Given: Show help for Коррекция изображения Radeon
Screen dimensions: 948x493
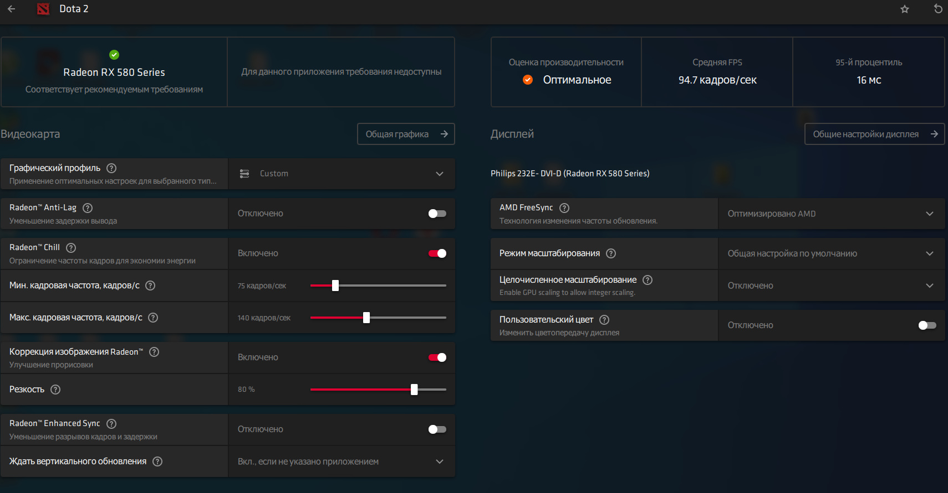Looking at the screenshot, I should click(x=154, y=352).
